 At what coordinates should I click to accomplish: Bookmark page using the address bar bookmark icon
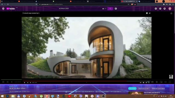[x=36, y=4]
